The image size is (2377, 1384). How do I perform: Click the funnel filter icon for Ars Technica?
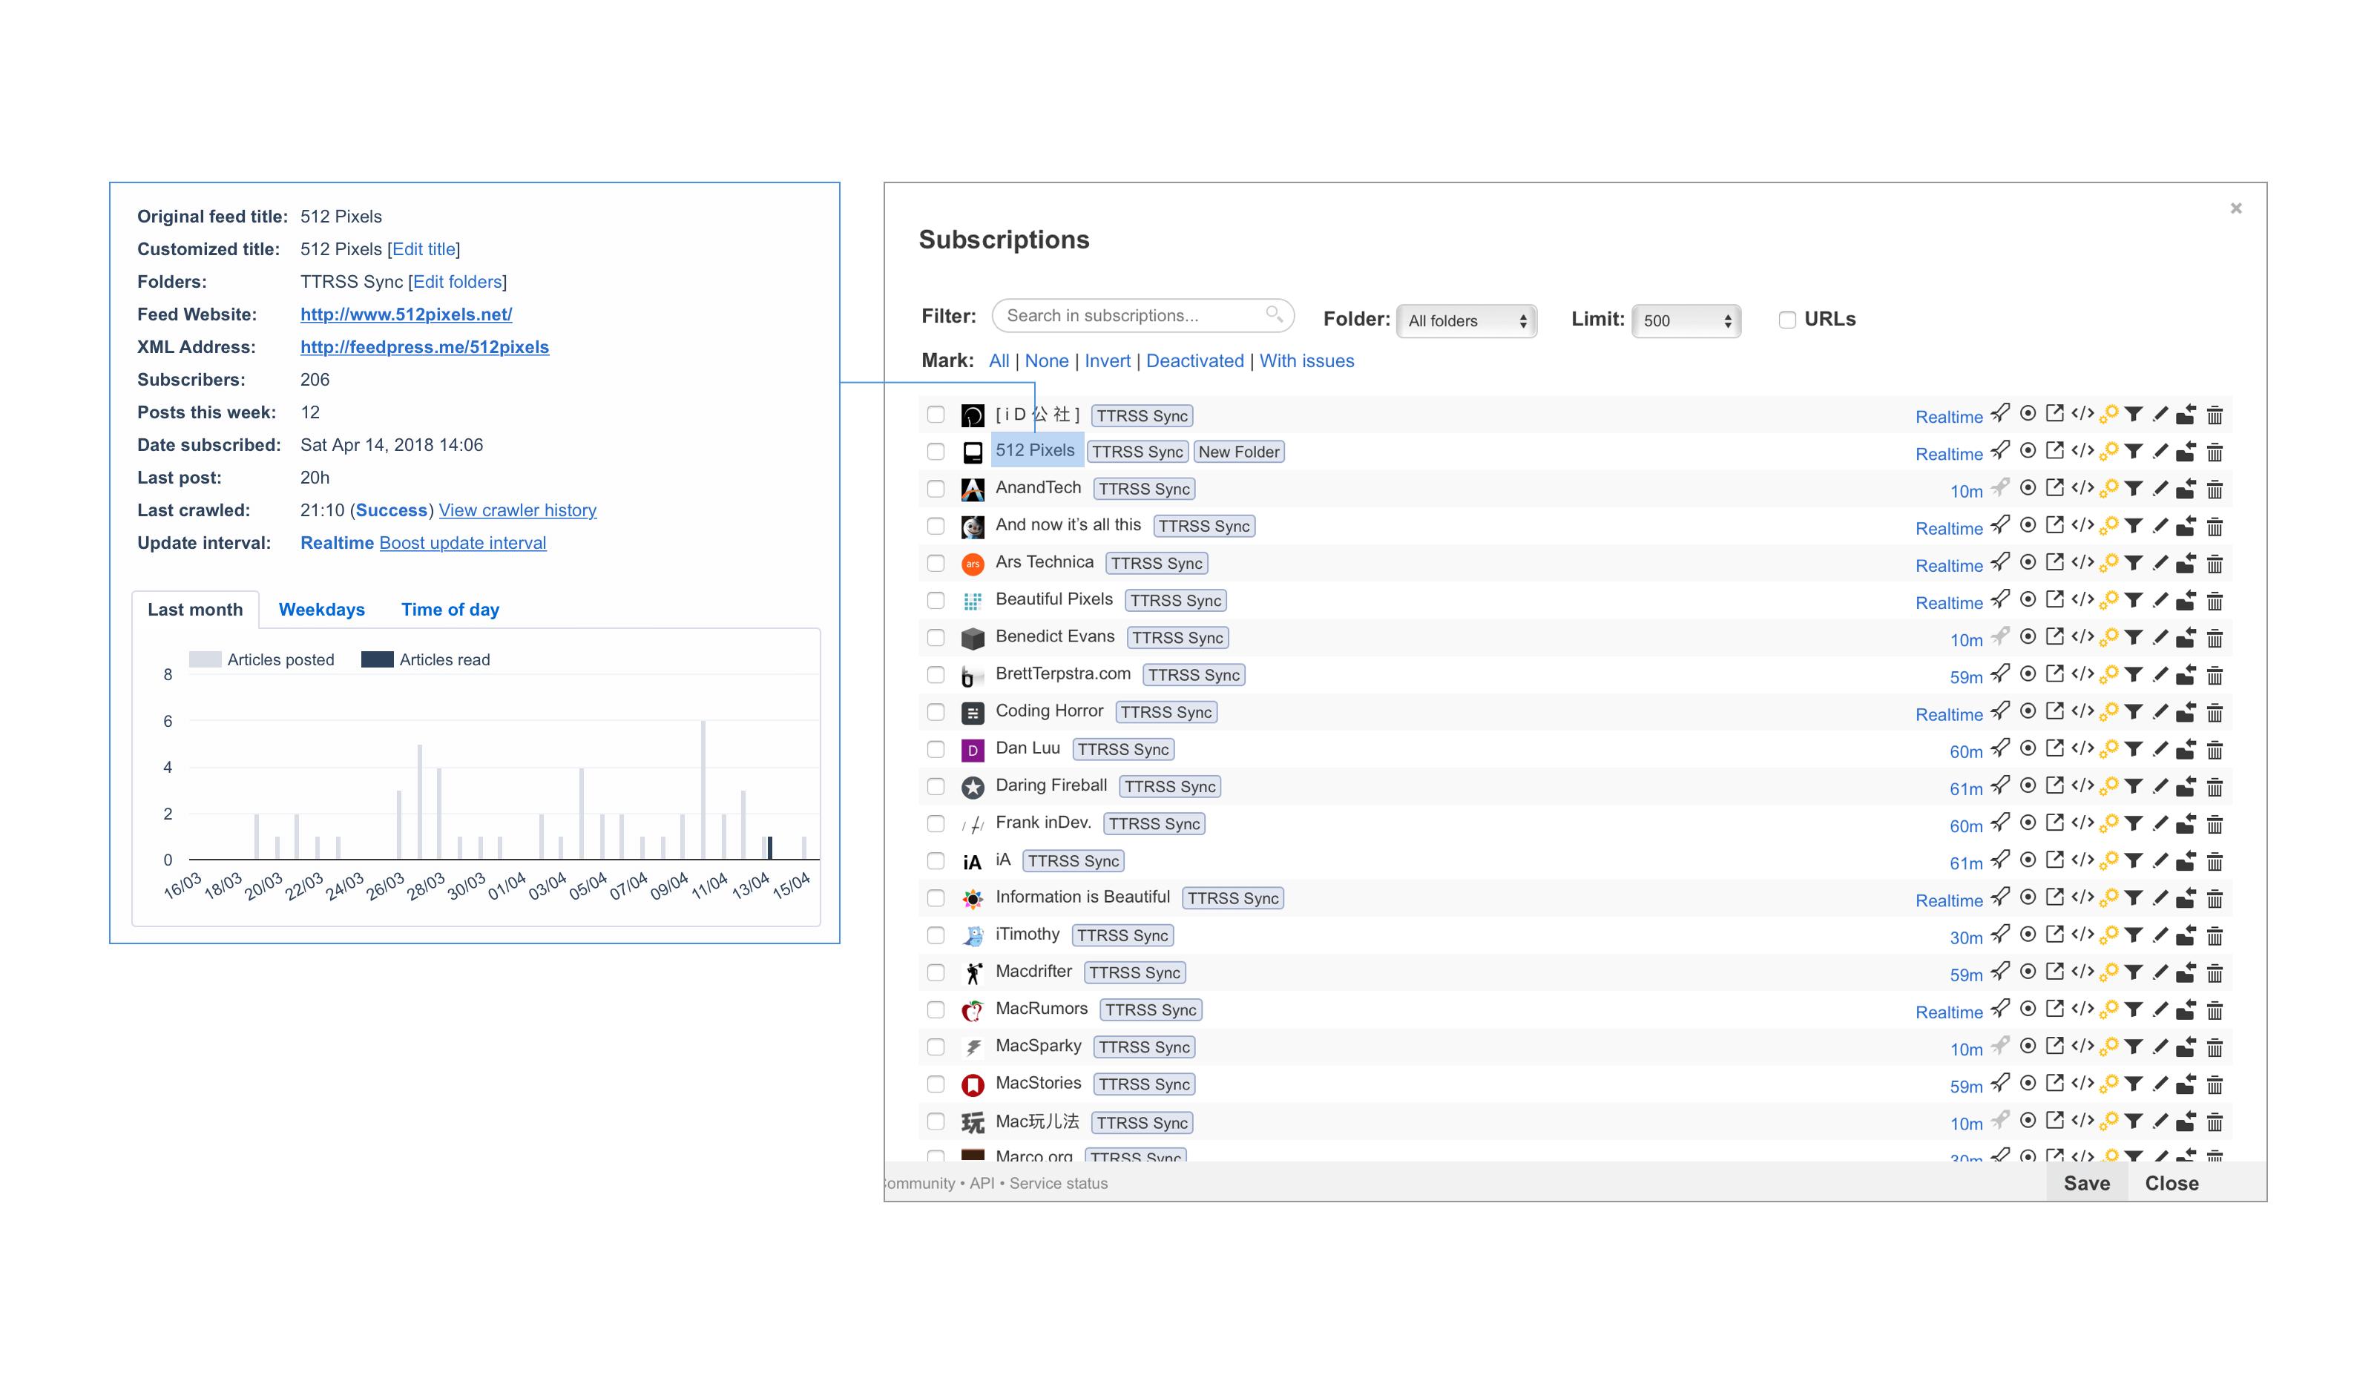2134,563
